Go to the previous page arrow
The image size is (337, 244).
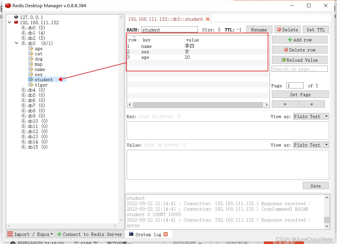[x=285, y=104]
